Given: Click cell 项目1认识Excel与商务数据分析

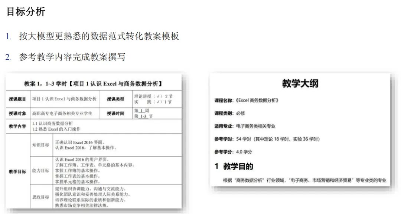Looking at the screenshot, I should [65, 99].
